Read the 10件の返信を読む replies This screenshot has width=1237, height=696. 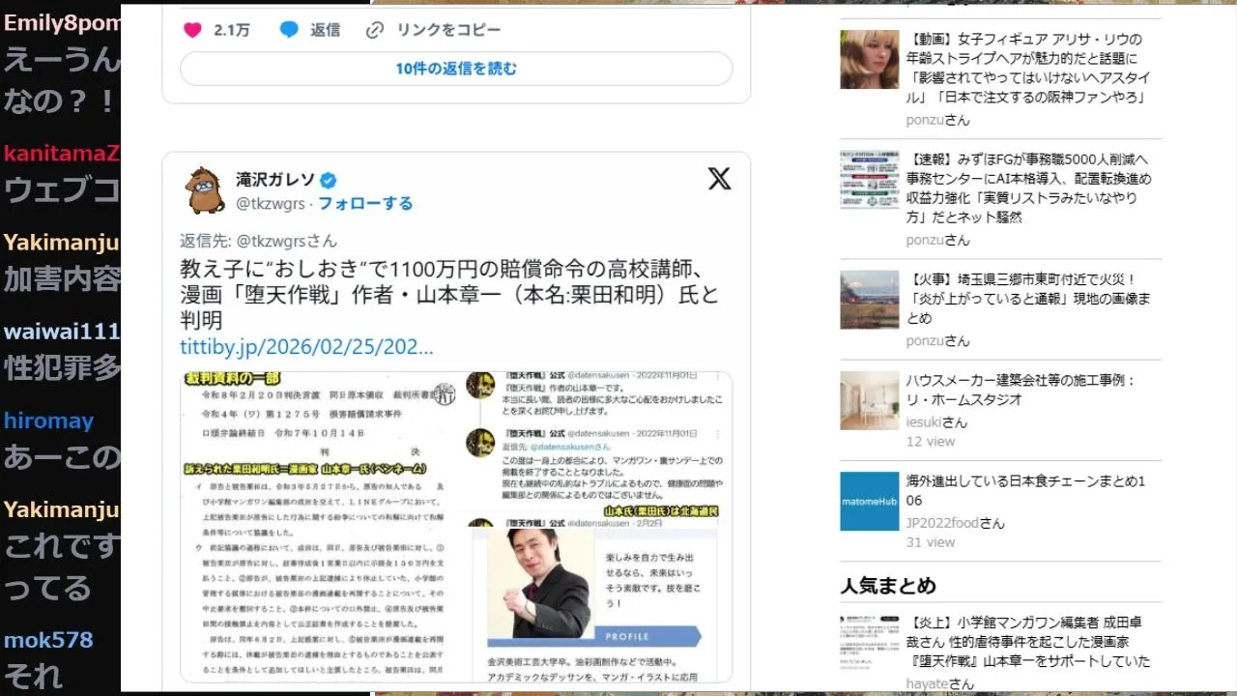[x=456, y=69]
